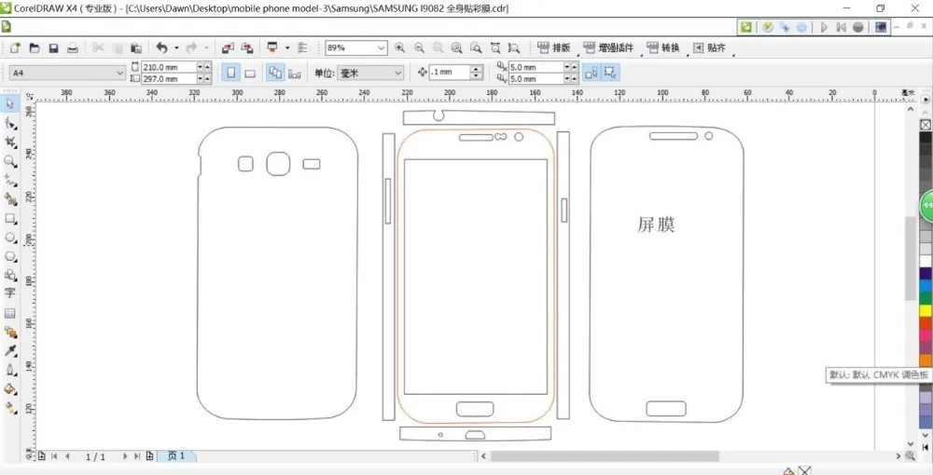Jump to first page arrow
This screenshot has height=475, width=933.
coord(54,456)
